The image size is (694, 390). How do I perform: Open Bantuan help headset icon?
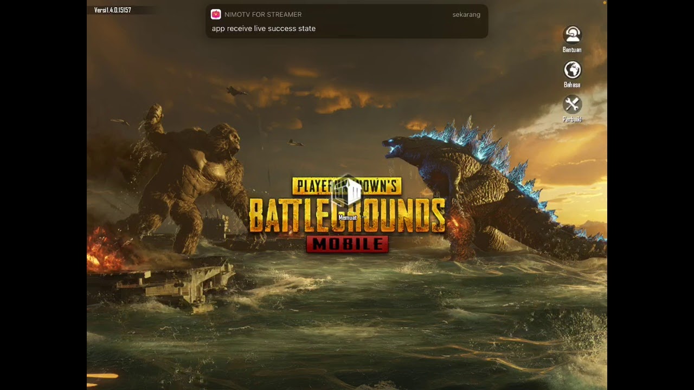pos(572,35)
